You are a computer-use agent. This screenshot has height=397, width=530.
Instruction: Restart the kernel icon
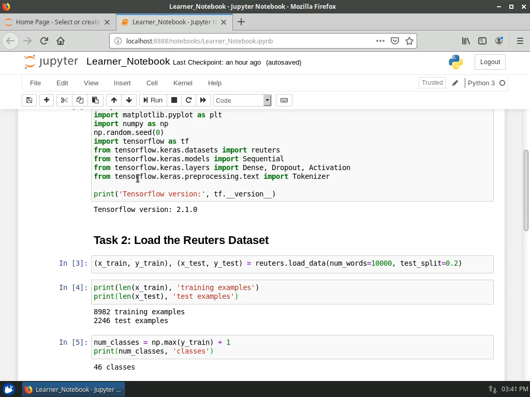point(188,100)
